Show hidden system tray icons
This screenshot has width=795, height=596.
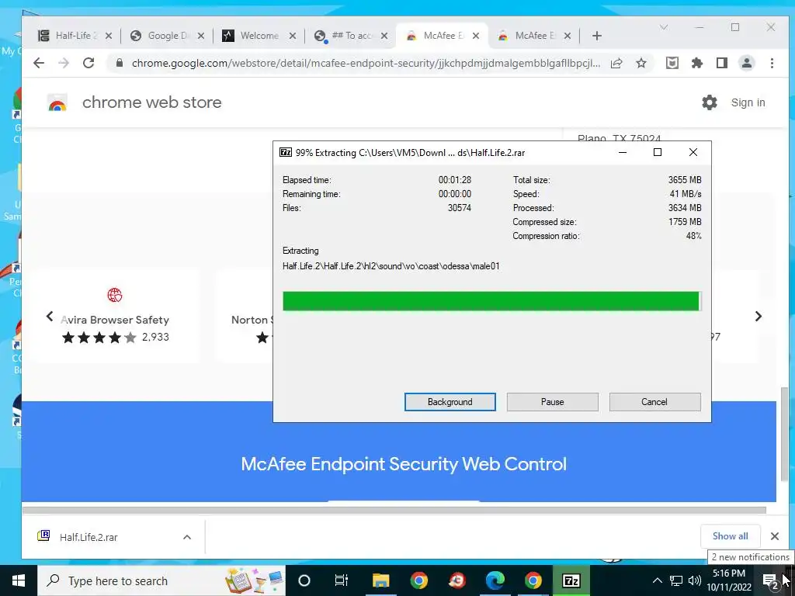[657, 580]
